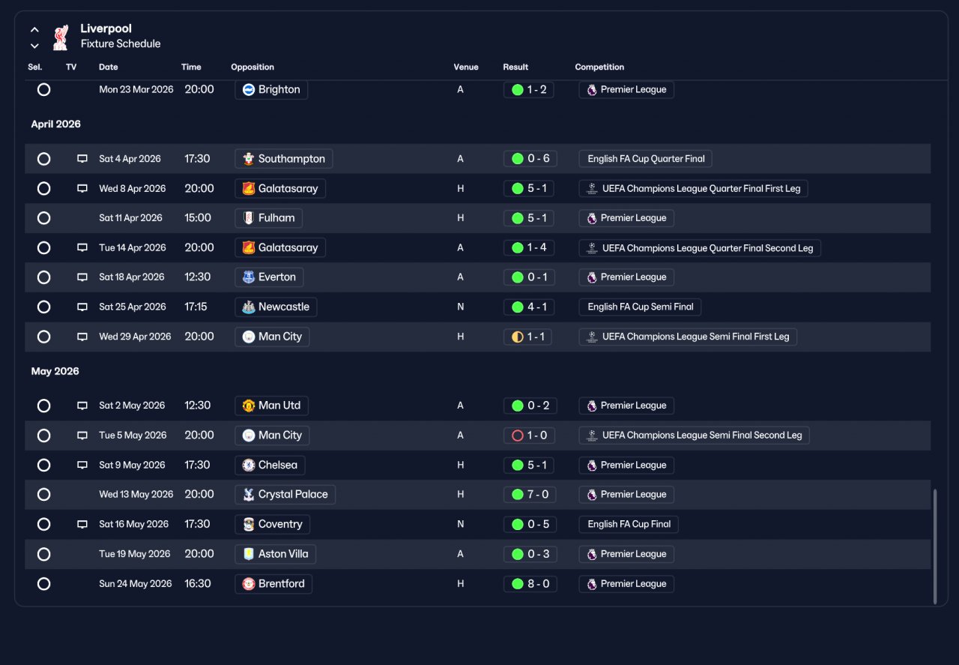Sort by the Competition column header
The width and height of the screenshot is (959, 665).
(599, 67)
